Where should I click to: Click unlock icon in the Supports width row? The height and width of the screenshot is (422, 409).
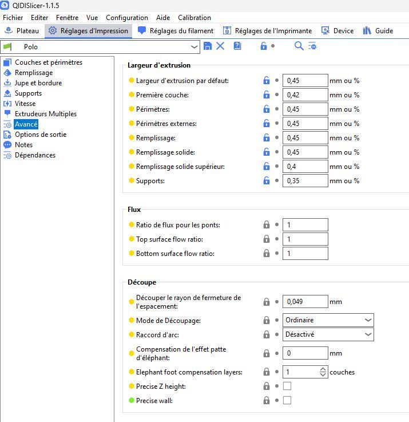(266, 180)
